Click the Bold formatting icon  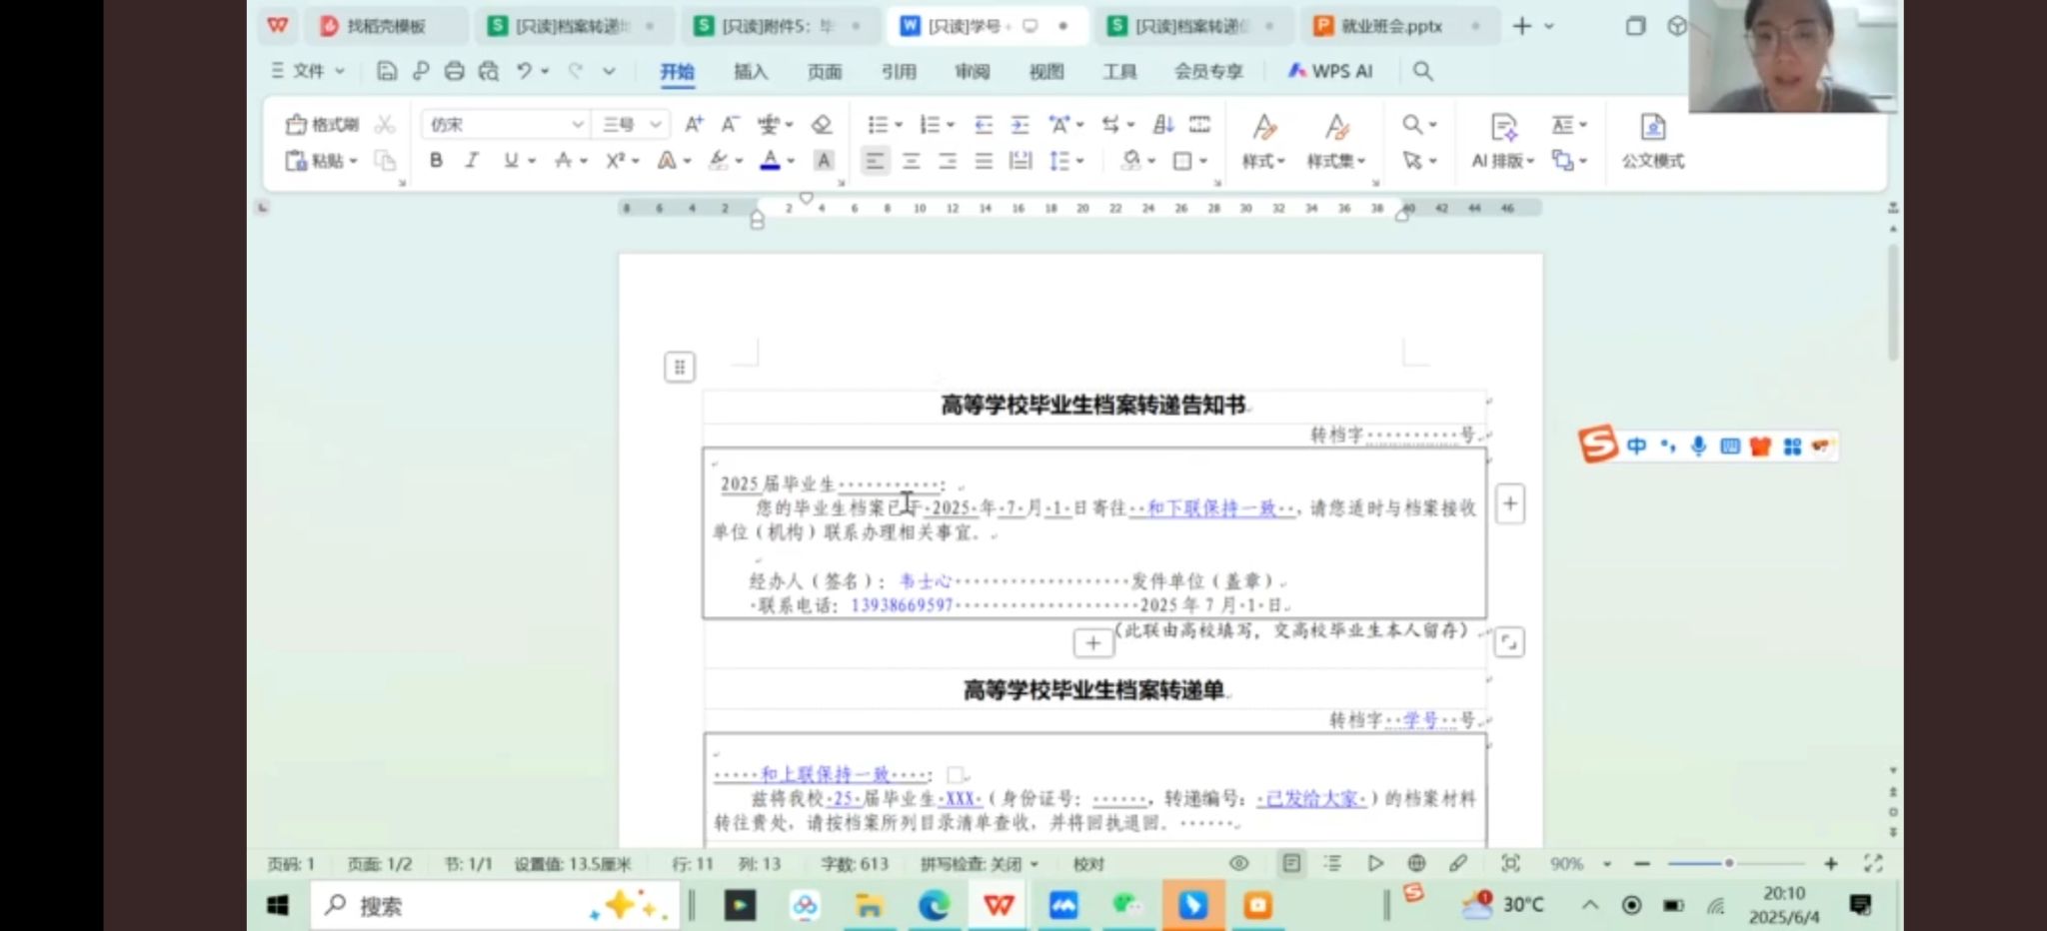(x=436, y=161)
